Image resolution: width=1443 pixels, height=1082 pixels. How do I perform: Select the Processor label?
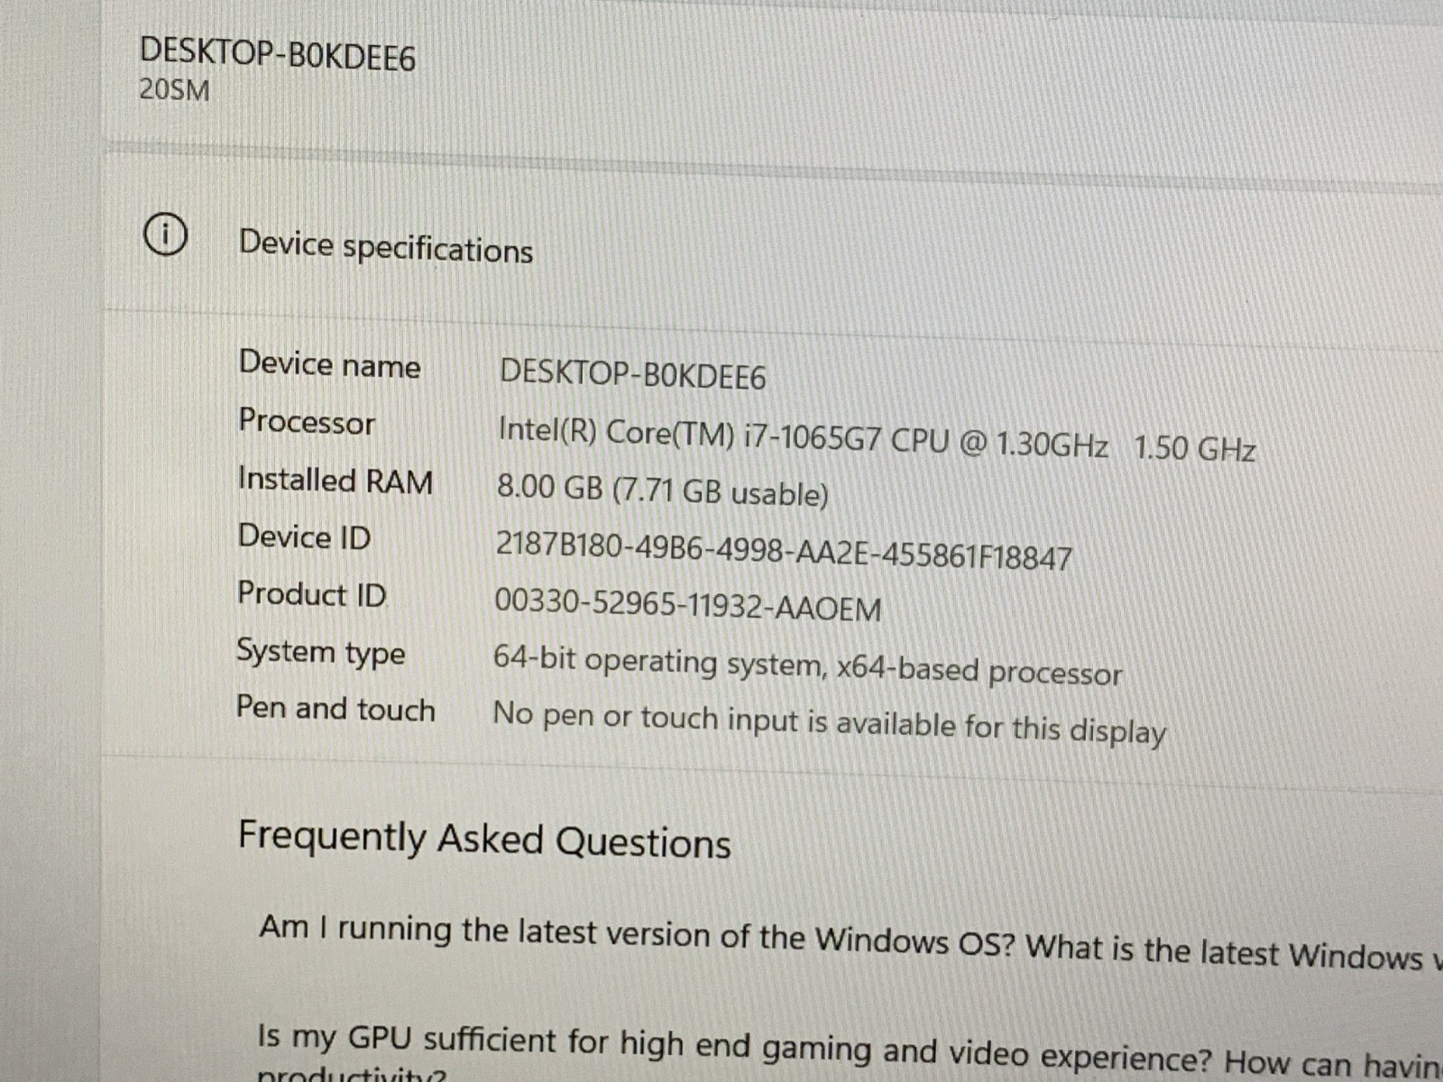point(307,421)
